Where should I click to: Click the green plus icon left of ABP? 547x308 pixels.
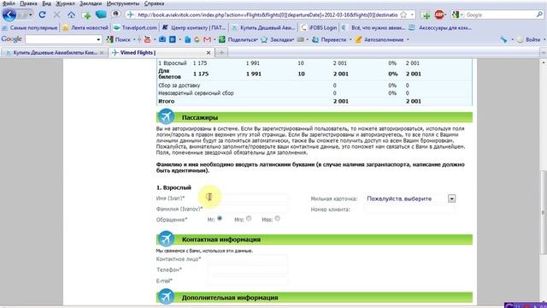(426, 15)
